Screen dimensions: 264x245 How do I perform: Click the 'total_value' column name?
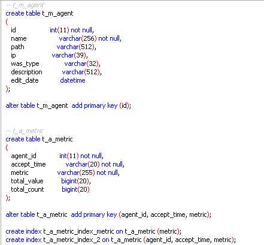(27, 181)
